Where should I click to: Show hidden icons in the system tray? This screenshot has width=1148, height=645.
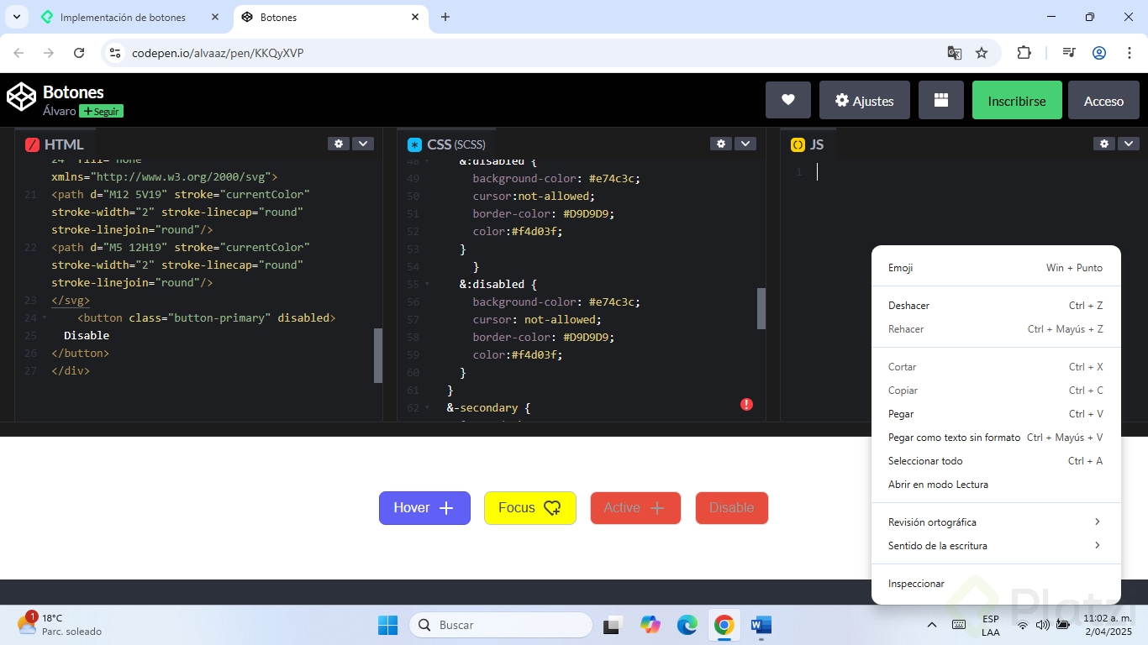[931, 625]
